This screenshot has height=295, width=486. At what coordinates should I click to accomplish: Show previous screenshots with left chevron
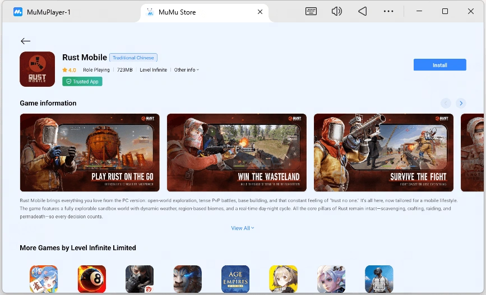pyautogui.click(x=446, y=103)
